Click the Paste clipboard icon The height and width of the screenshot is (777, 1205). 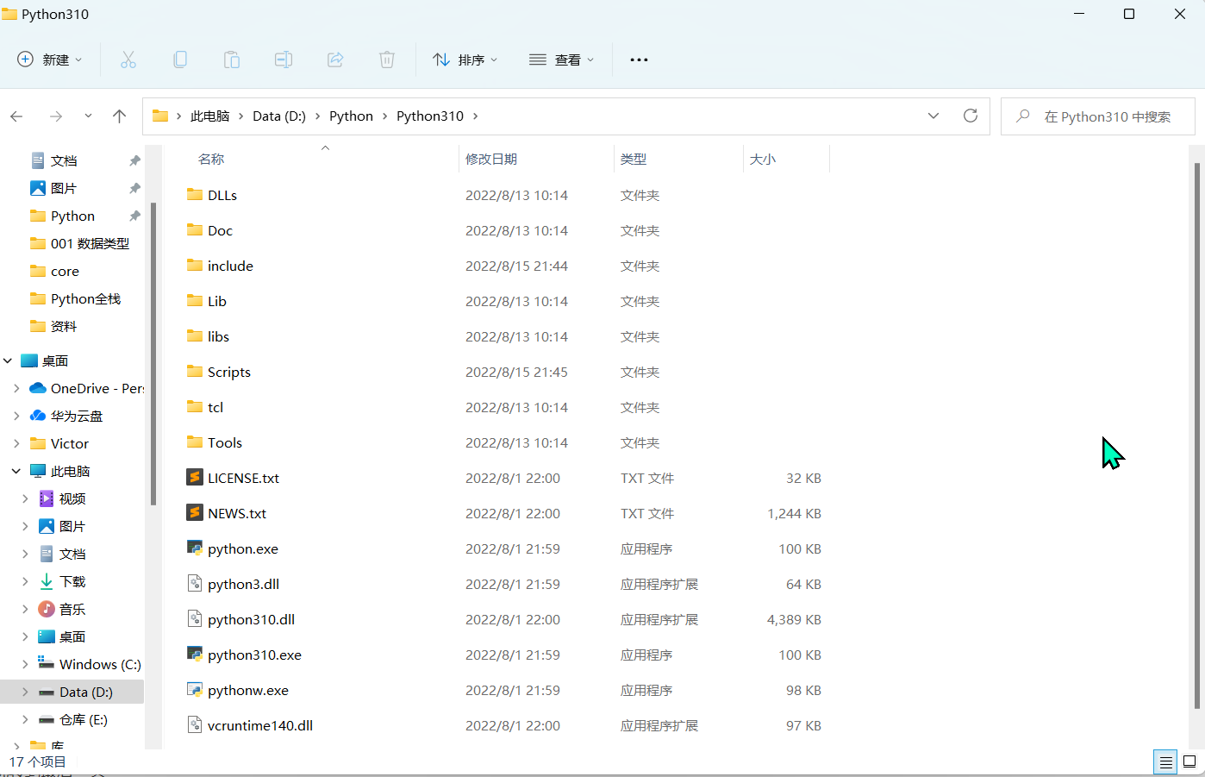[x=232, y=60]
